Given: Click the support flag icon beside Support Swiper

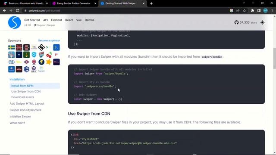Looking at the screenshot, I should point(35,25).
